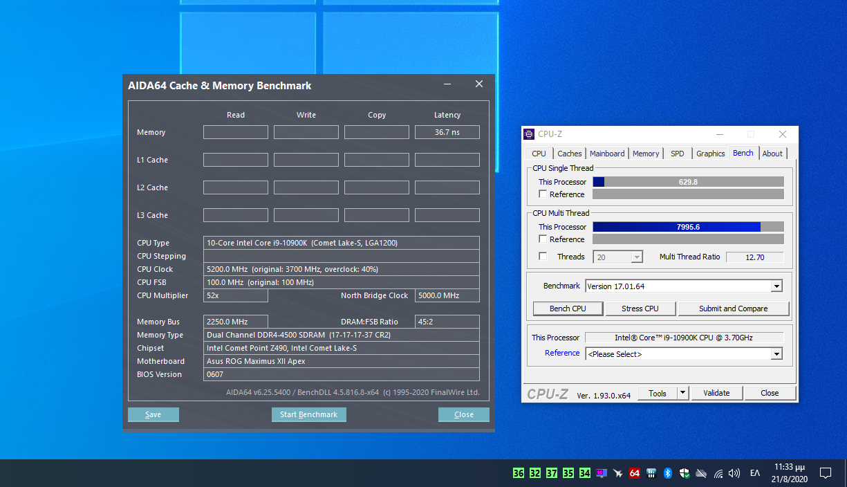847x487 pixels.
Task: Switch to the Caches tab
Action: click(570, 154)
